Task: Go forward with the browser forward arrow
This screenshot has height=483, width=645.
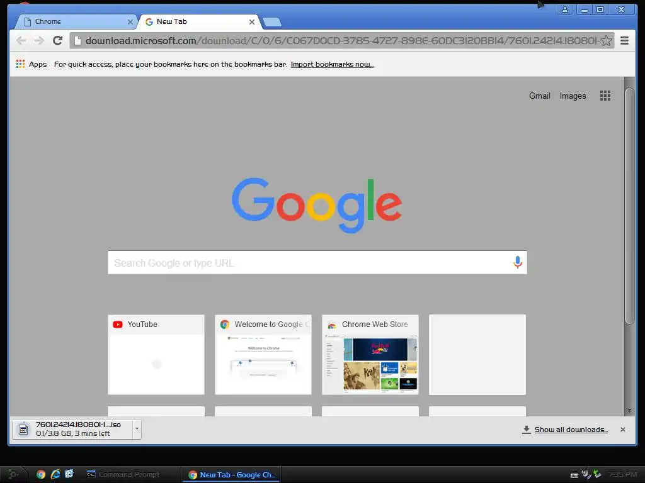Action: pyautogui.click(x=39, y=41)
